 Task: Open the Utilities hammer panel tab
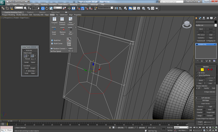pyautogui.click(x=215, y=18)
